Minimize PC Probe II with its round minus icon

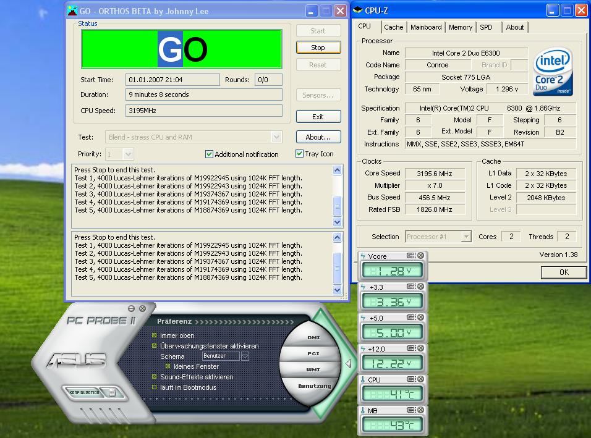tap(131, 308)
